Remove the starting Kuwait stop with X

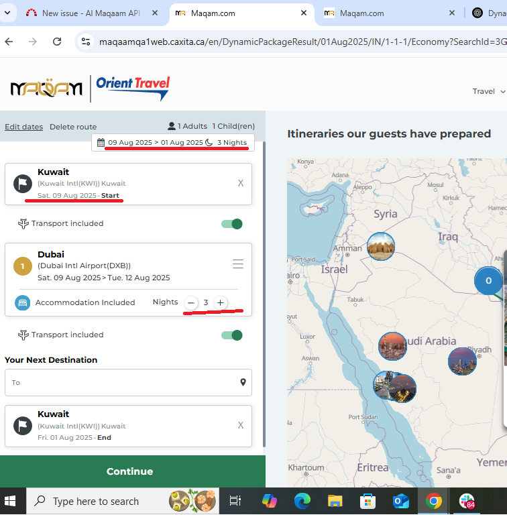pyautogui.click(x=241, y=183)
